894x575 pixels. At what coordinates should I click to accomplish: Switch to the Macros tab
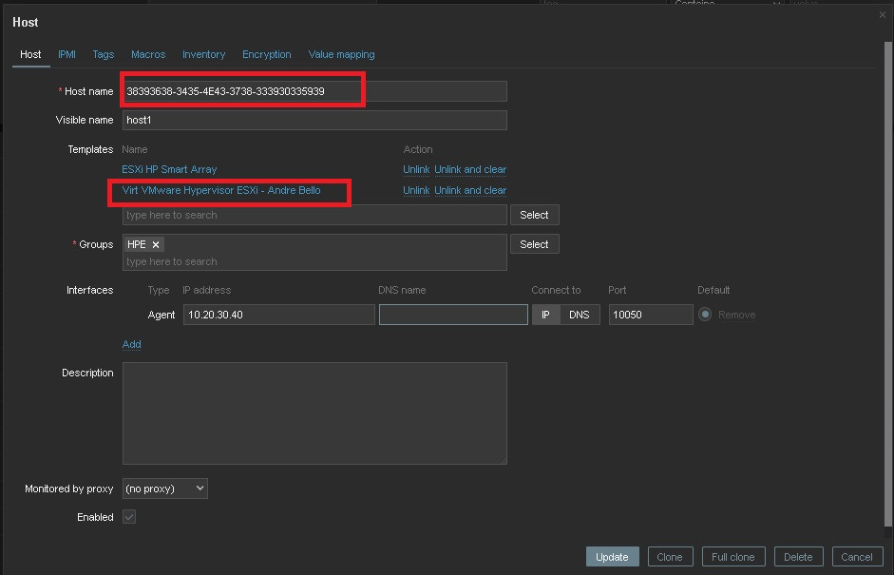point(148,54)
